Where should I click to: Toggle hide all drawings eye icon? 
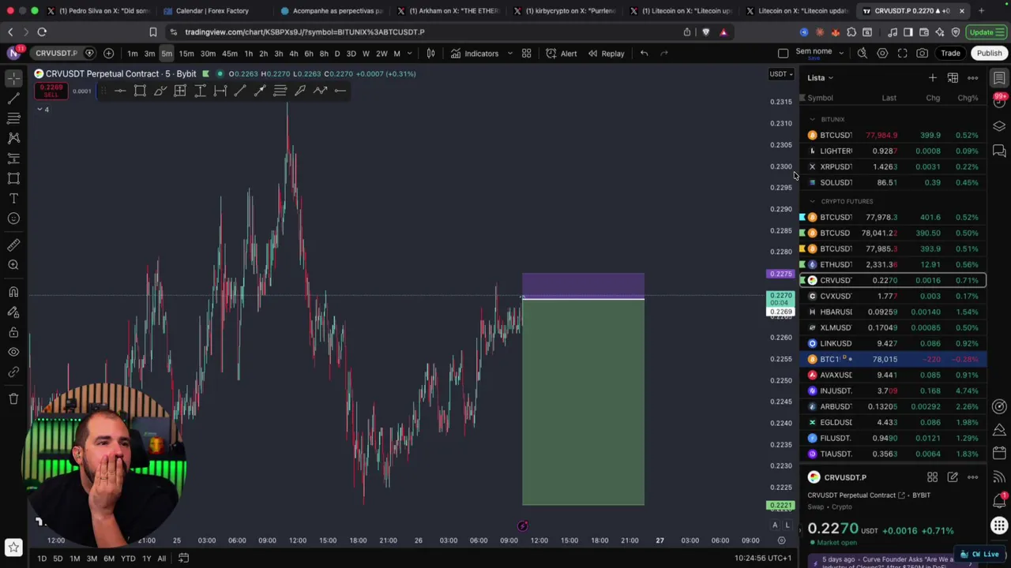point(13,352)
